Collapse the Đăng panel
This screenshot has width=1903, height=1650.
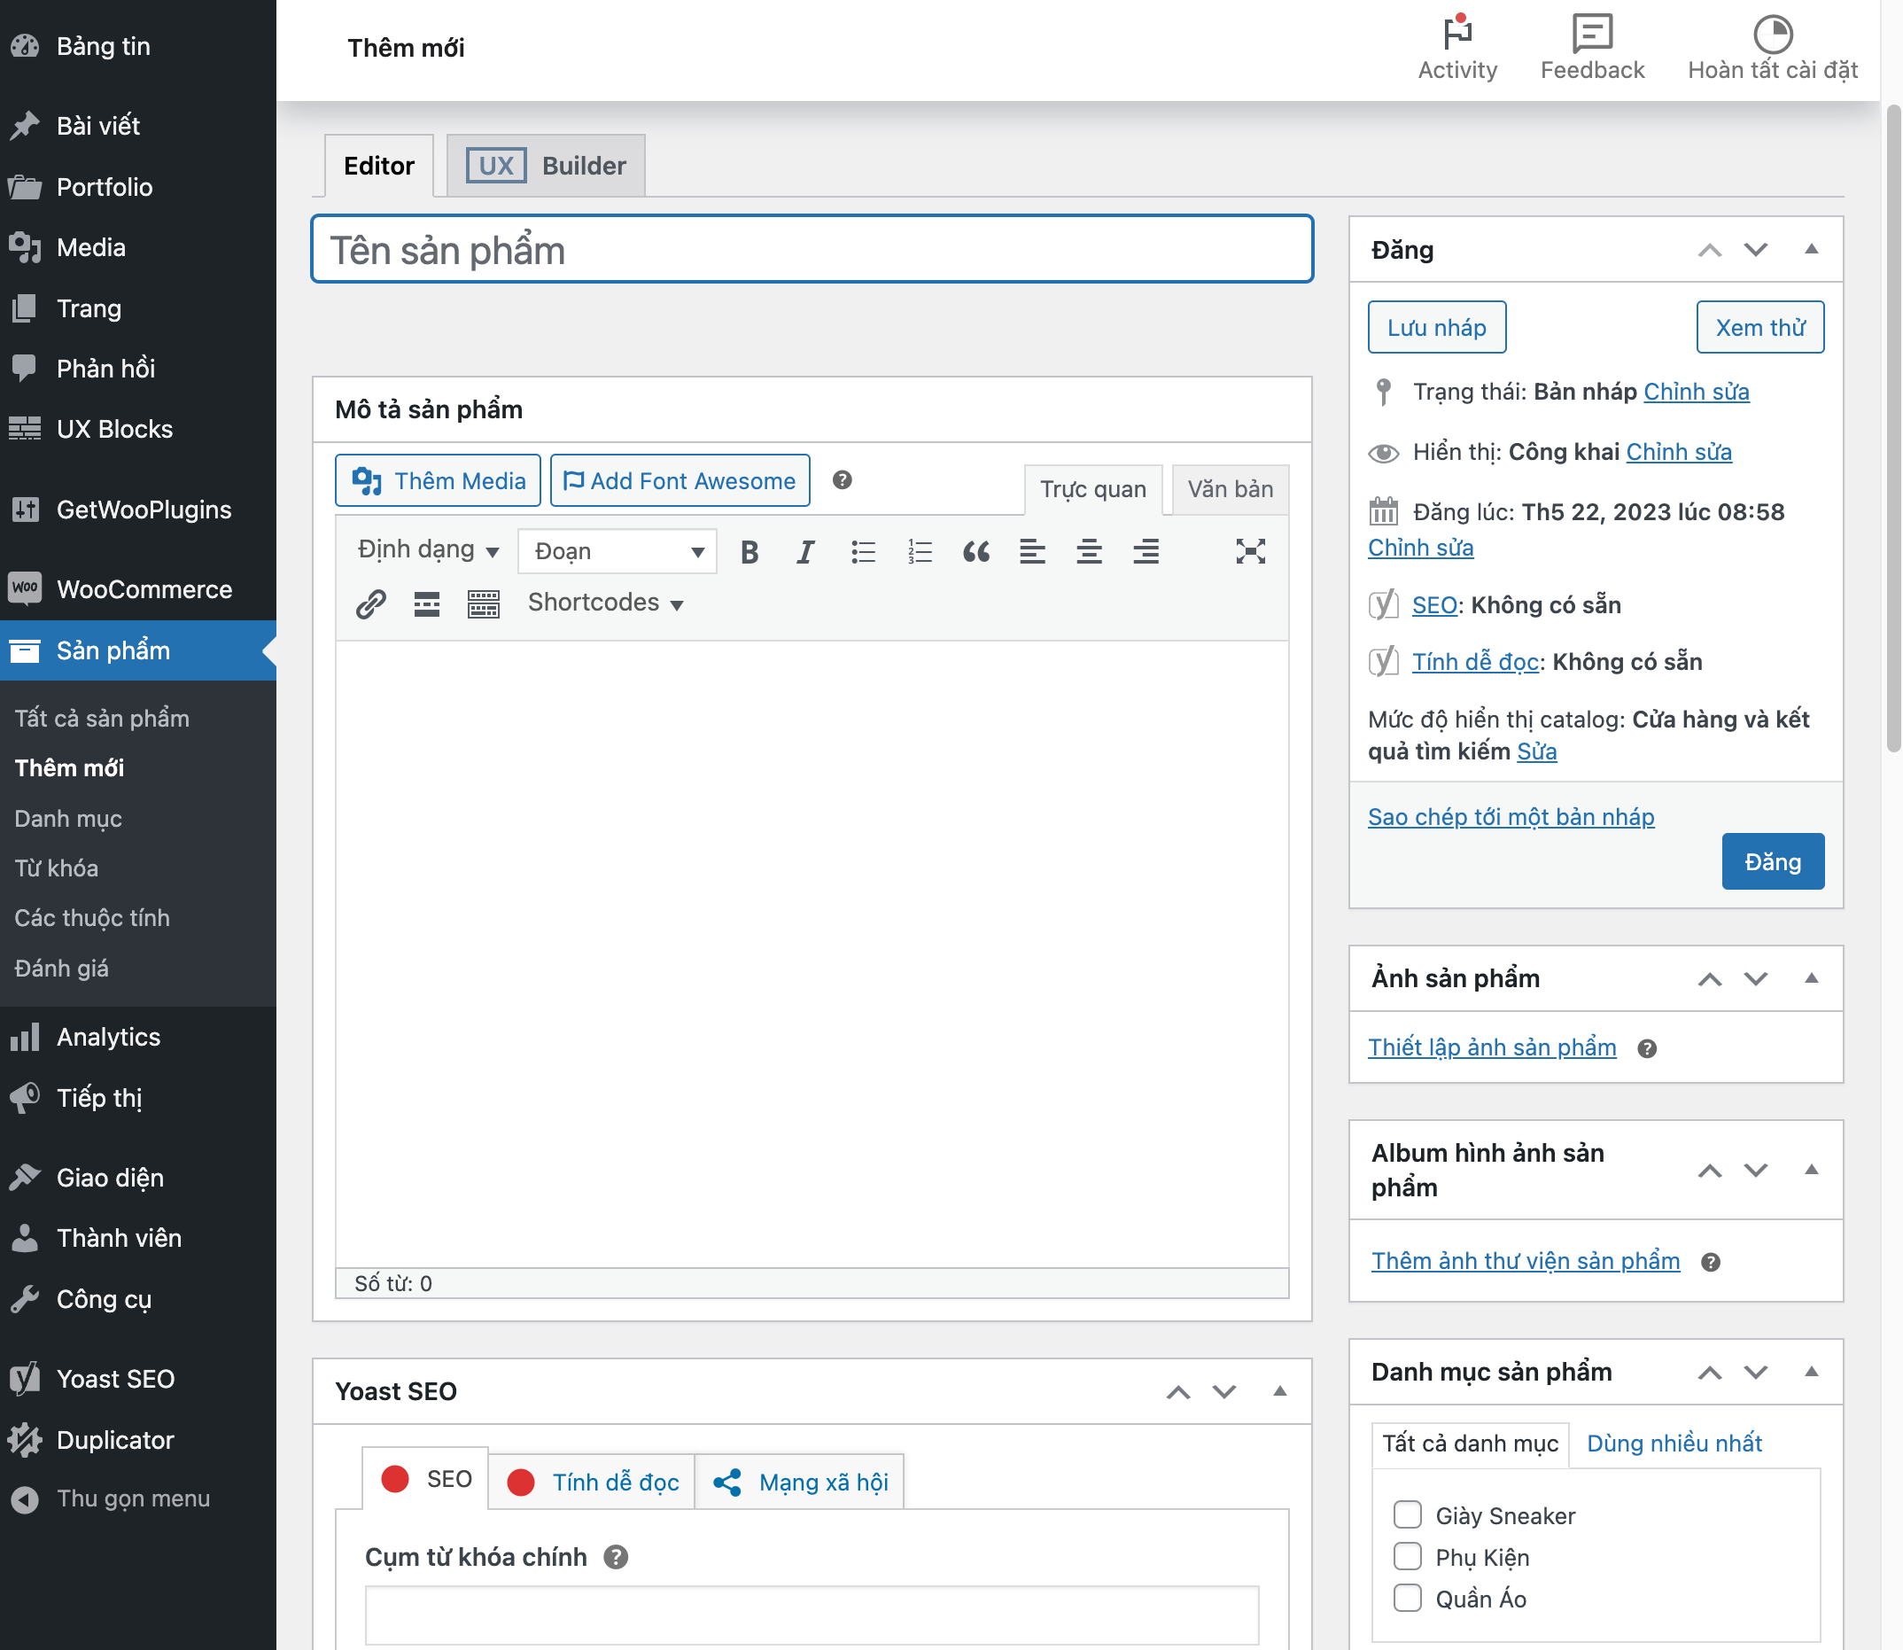pyautogui.click(x=1811, y=249)
